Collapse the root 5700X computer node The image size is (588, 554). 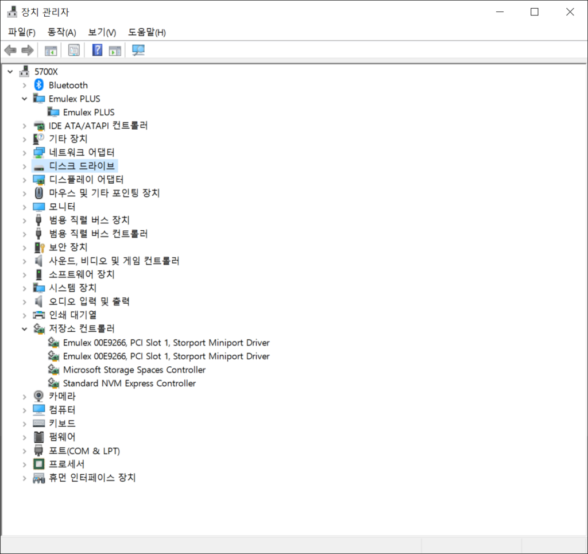pos(10,72)
